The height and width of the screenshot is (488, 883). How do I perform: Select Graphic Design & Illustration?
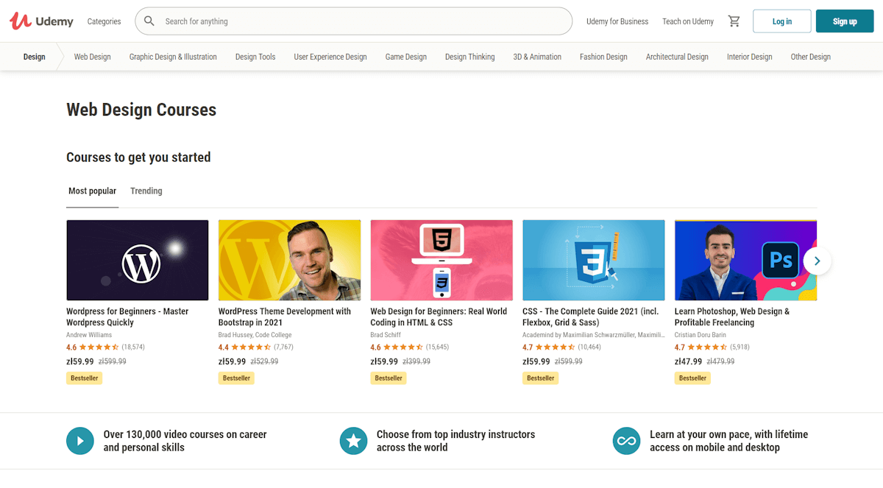(x=173, y=57)
